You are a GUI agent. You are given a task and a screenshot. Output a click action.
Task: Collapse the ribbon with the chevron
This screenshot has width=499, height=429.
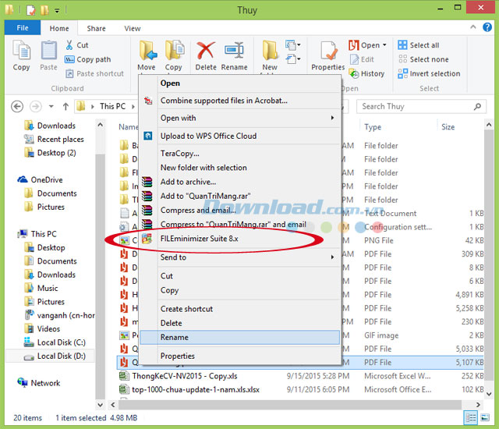pyautogui.click(x=473, y=27)
